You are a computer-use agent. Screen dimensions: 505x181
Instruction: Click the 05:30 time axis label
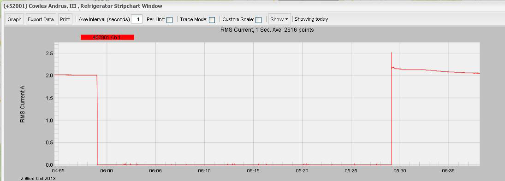pyautogui.click(x=400, y=171)
